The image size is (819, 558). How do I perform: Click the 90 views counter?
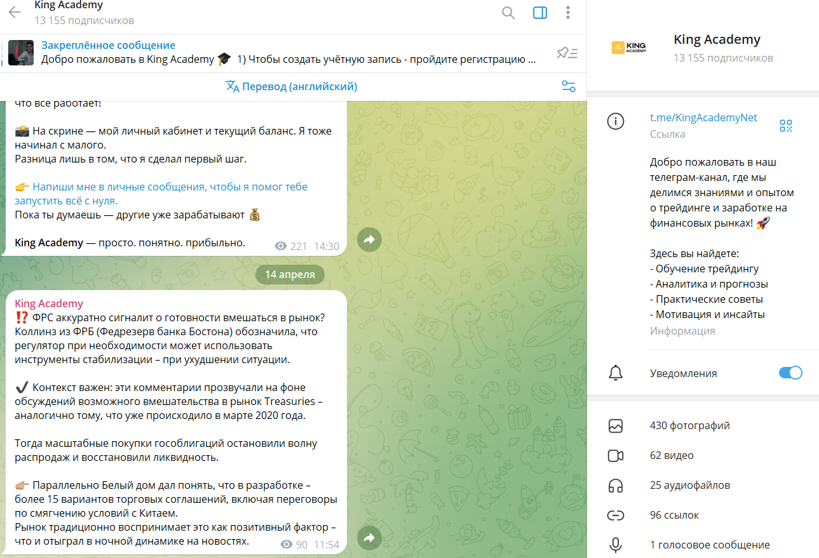294,545
